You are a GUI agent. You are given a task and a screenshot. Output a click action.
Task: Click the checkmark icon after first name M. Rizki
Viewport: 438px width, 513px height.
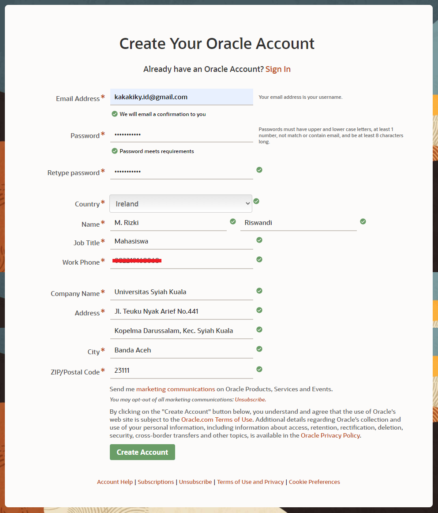(232, 221)
